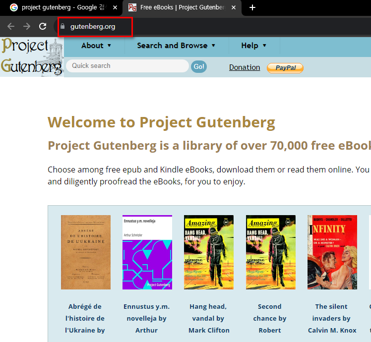Expand the About dropdown menu
The width and height of the screenshot is (371, 342).
pos(96,46)
